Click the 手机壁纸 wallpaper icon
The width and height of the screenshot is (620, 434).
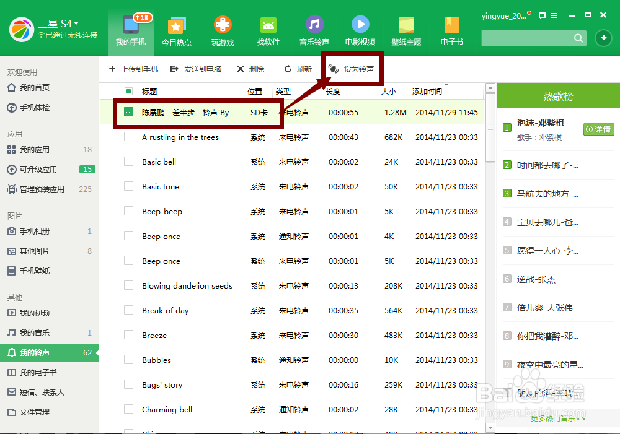tap(12, 271)
